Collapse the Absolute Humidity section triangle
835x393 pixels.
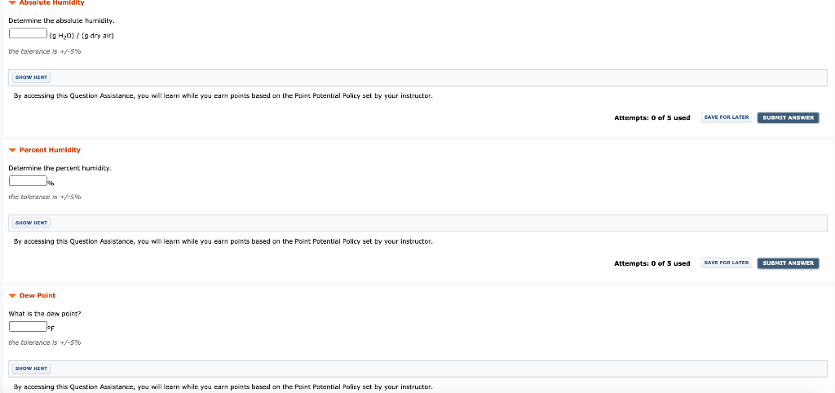point(13,2)
